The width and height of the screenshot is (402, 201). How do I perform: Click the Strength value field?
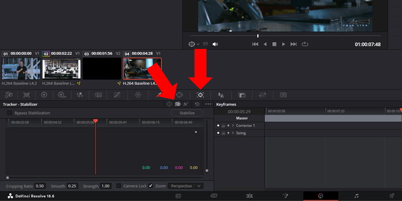click(106, 186)
